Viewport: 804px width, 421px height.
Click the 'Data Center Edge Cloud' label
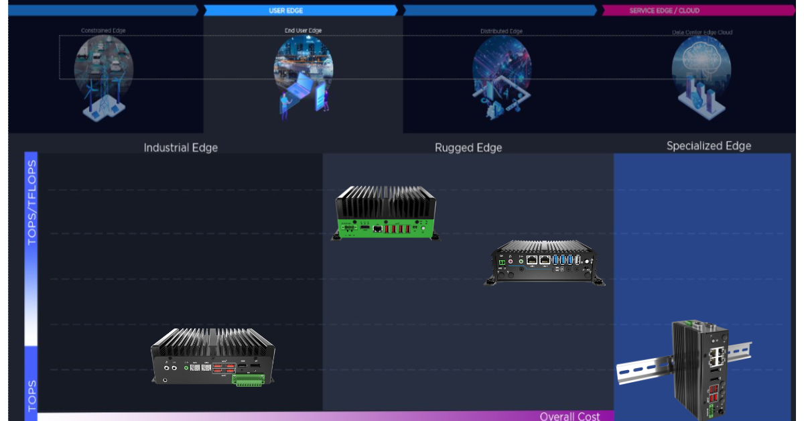click(702, 32)
